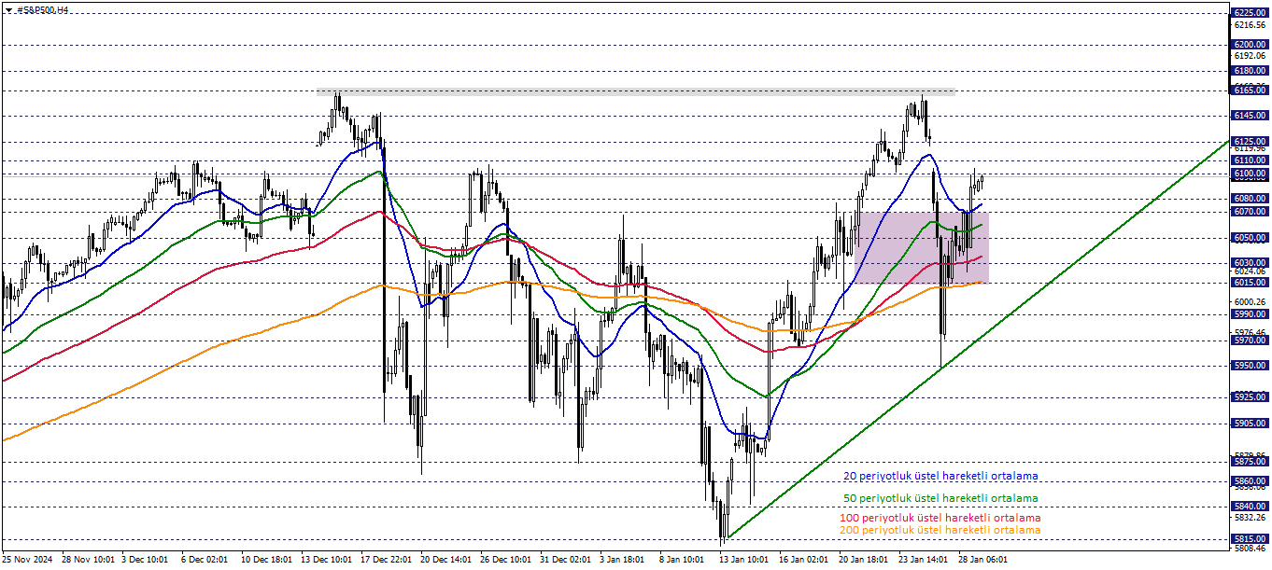1272x570 pixels.
Task: Click the 6192.06 price scale value
Action: 1250,55
